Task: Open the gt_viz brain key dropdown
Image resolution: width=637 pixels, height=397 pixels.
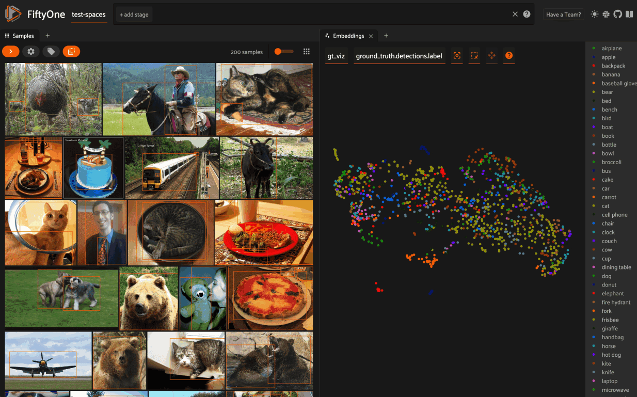Action: tap(336, 56)
